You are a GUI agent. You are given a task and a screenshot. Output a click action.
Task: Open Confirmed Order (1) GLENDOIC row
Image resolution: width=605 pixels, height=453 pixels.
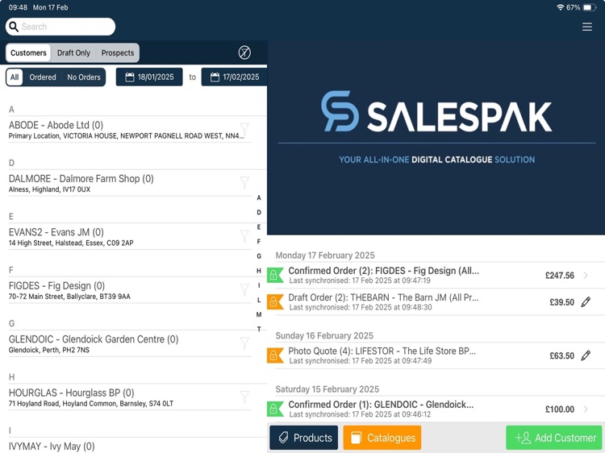click(x=436, y=409)
